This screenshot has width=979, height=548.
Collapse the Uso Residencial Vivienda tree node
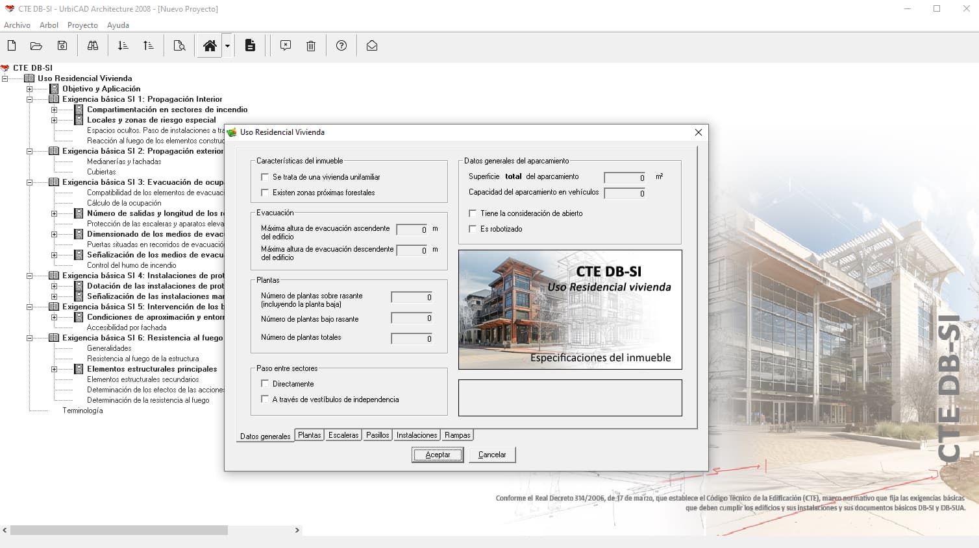click(x=5, y=78)
